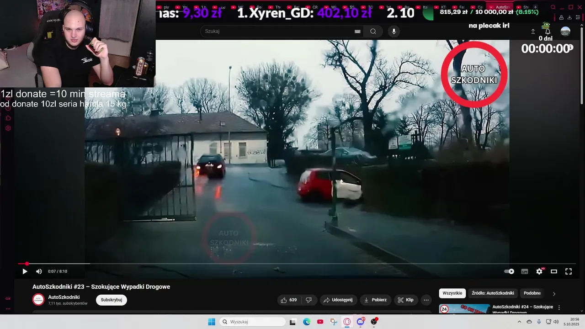The height and width of the screenshot is (329, 585).
Task: Enter full screen video mode
Action: pyautogui.click(x=569, y=271)
